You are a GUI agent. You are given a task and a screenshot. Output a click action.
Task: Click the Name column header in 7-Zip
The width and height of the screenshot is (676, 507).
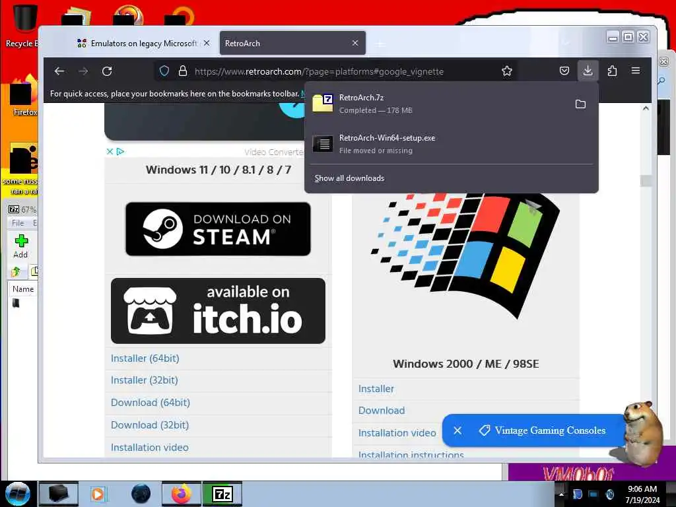23,289
